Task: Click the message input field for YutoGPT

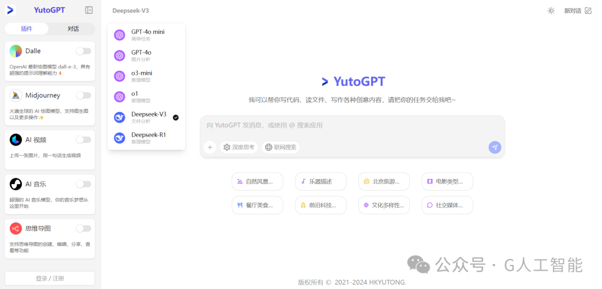Action: 352,126
